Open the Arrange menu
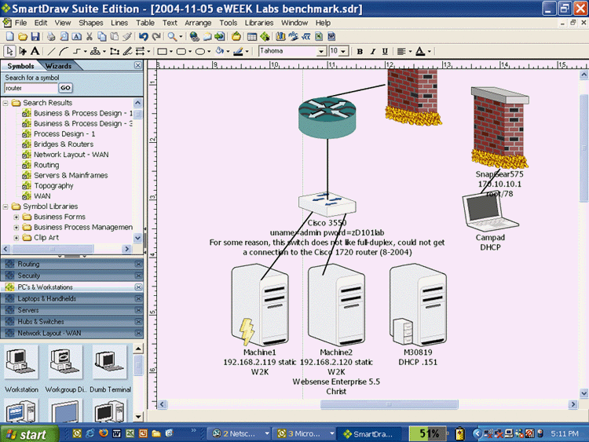The image size is (589, 442). click(198, 23)
